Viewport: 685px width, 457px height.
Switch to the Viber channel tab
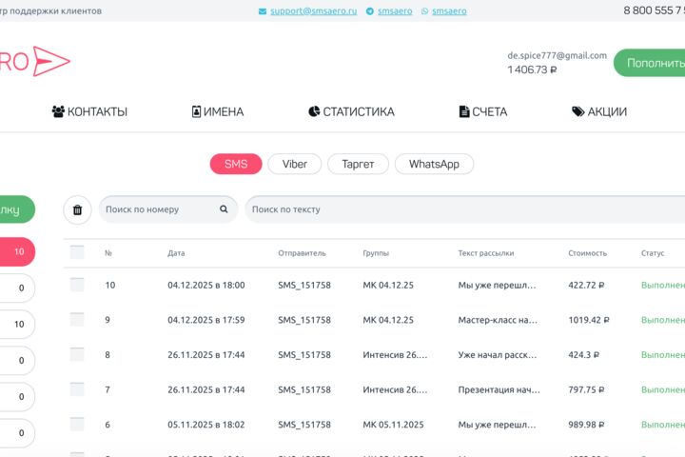click(294, 164)
